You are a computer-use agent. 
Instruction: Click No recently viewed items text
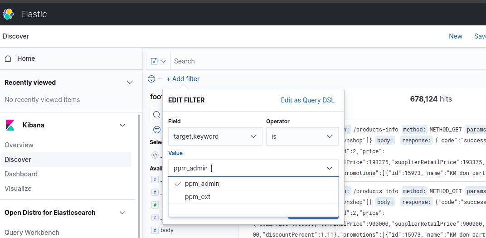[x=42, y=100]
